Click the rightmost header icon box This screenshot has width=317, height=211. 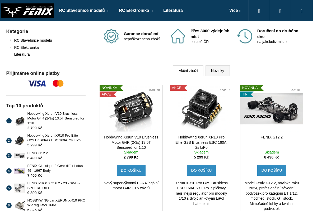tap(301, 11)
